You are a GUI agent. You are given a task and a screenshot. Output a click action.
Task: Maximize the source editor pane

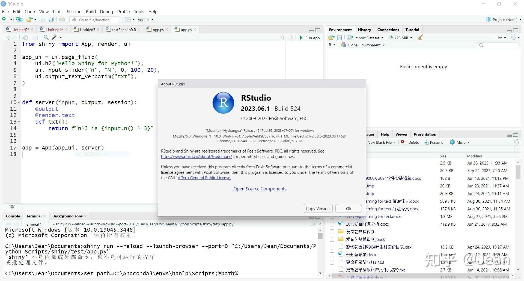point(318,30)
